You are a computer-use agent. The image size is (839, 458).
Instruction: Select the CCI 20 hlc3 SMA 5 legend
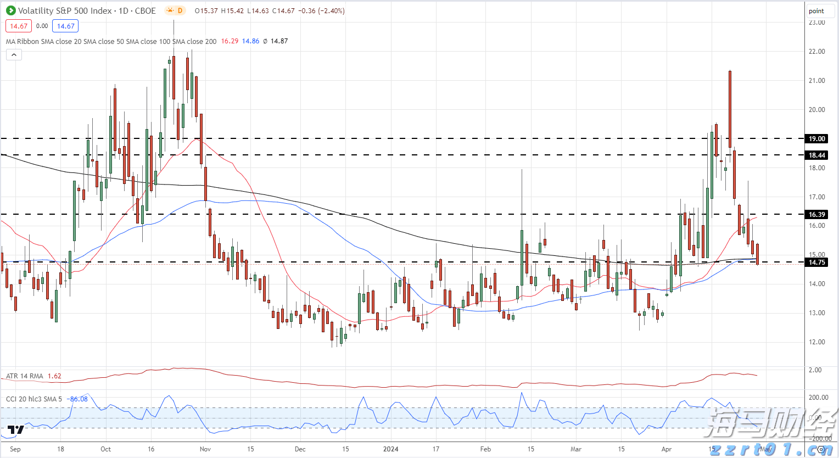click(34, 399)
